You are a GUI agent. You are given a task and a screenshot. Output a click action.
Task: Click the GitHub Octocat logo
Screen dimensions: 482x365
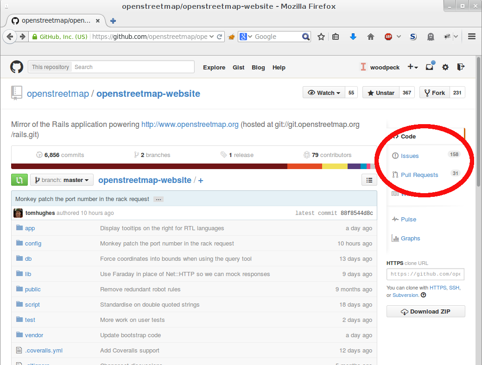point(17,67)
